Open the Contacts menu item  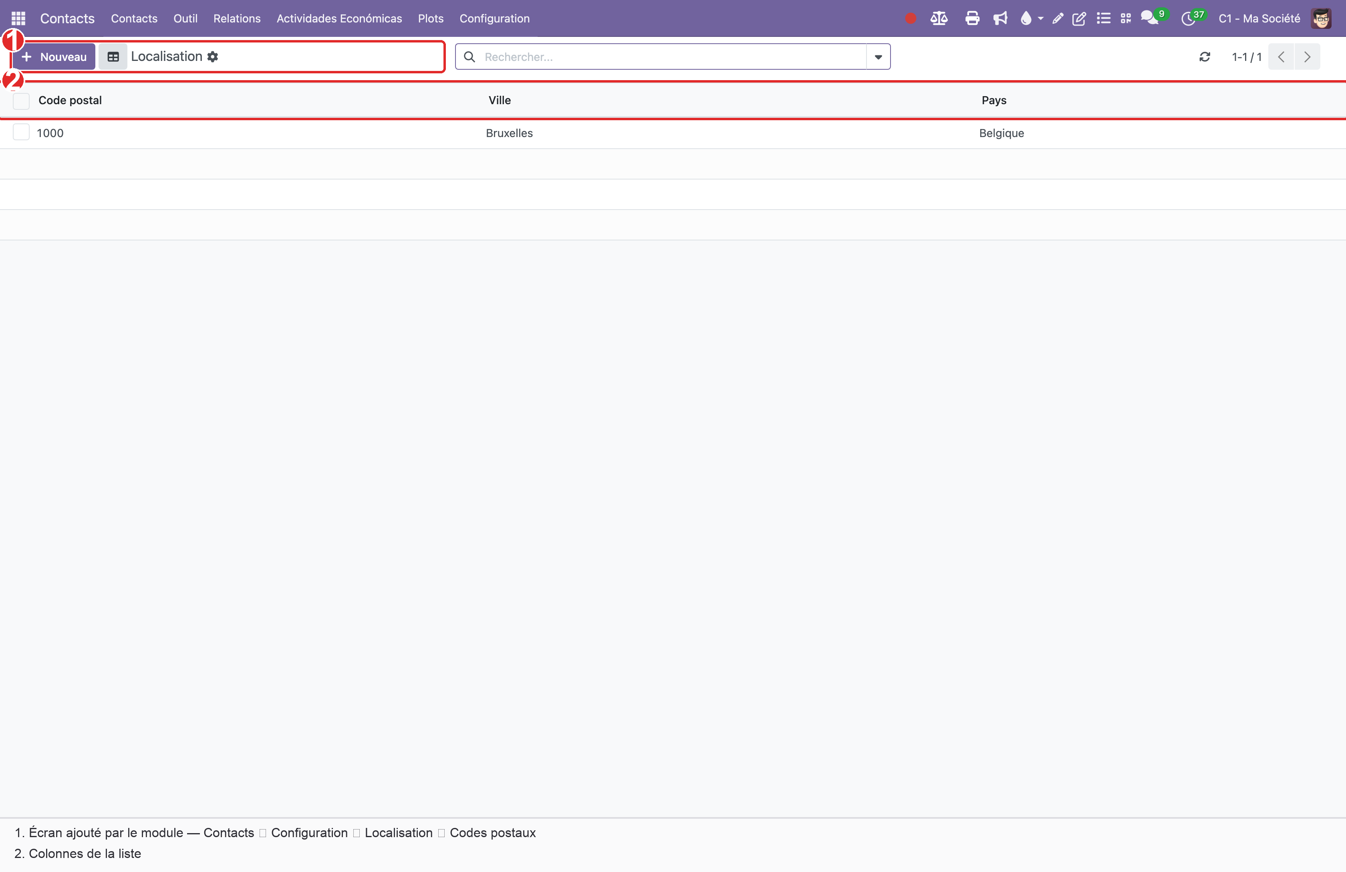point(134,19)
